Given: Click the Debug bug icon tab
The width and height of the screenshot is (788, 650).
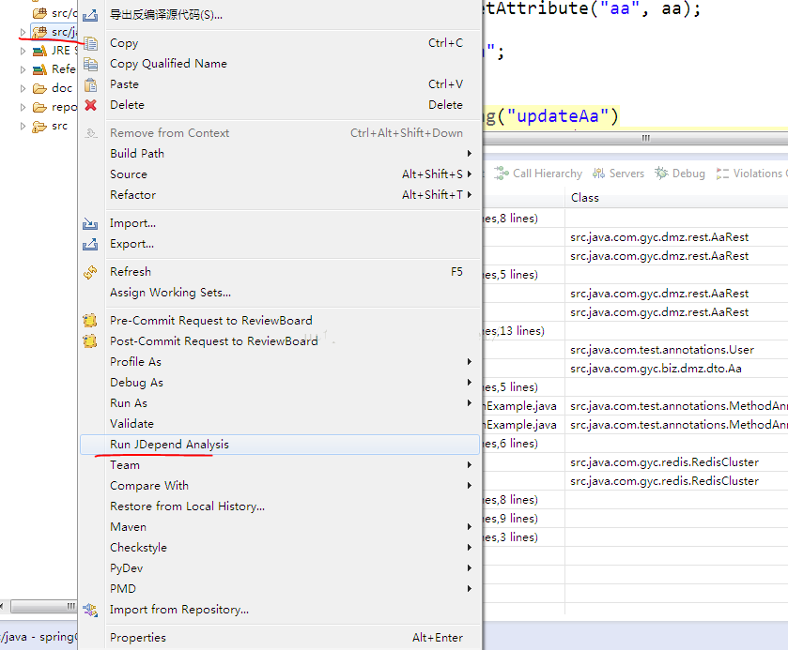Looking at the screenshot, I should tap(661, 174).
